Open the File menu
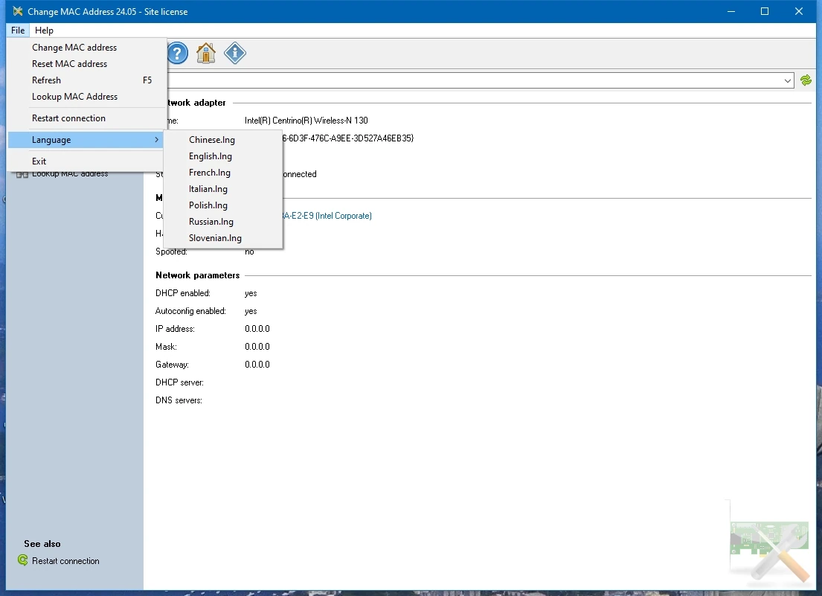Image resolution: width=822 pixels, height=596 pixels. click(x=18, y=31)
